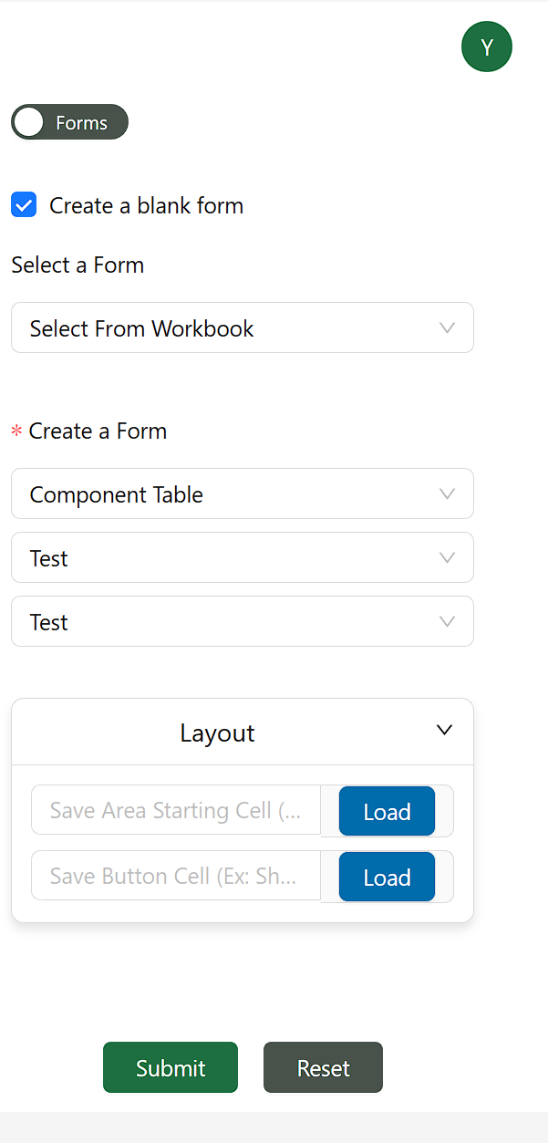Click the gray Reset button

tap(323, 1067)
